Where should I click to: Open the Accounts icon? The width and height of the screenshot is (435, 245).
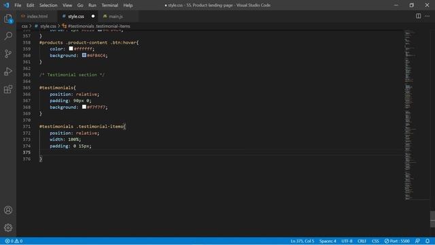[x=8, y=210]
